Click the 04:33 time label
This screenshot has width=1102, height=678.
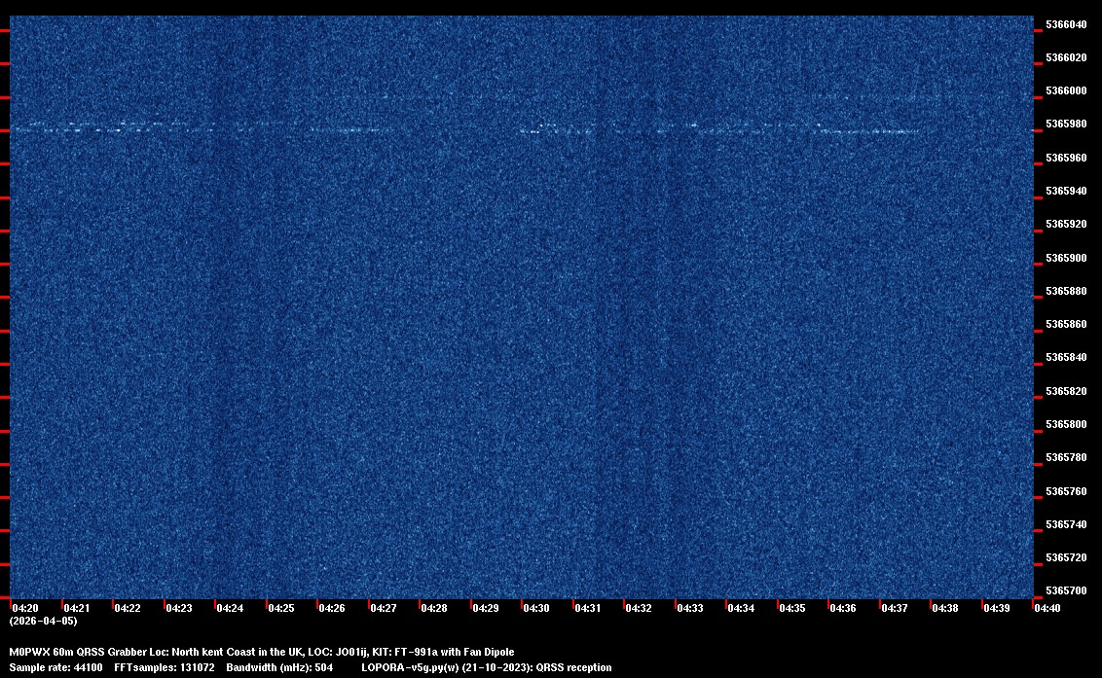coord(689,608)
